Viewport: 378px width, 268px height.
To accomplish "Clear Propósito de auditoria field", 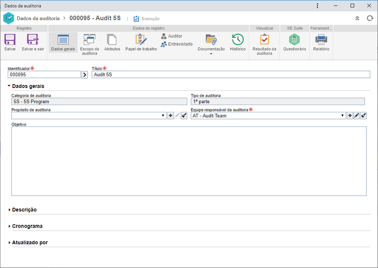I will (184, 116).
